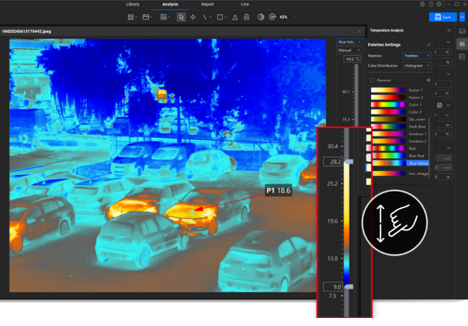468x326 pixels.
Task: Select the arrow pointer tool
Action: [181, 17]
